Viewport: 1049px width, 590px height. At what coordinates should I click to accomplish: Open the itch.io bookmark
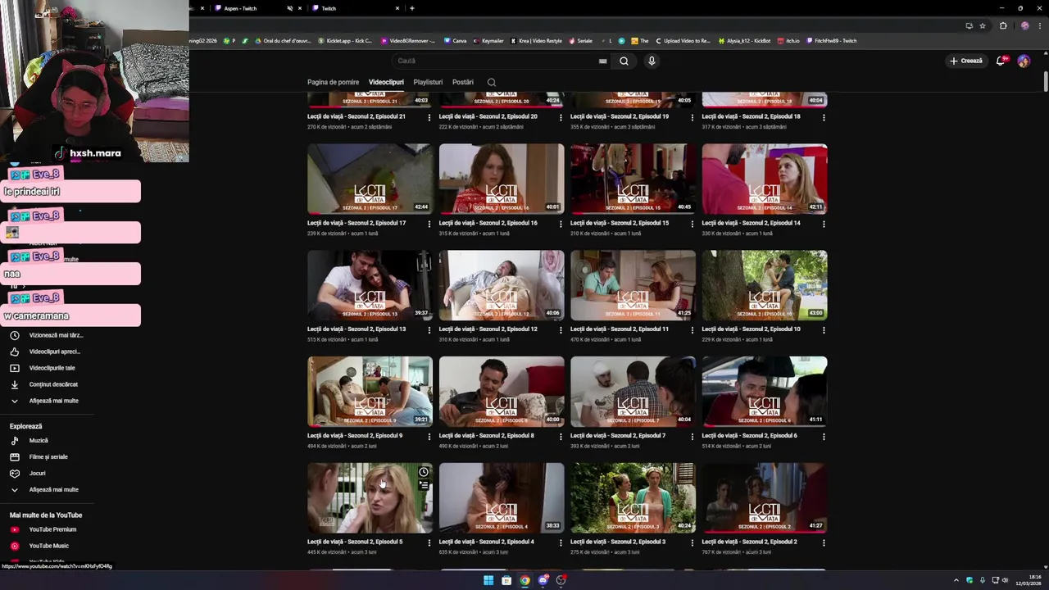click(789, 41)
